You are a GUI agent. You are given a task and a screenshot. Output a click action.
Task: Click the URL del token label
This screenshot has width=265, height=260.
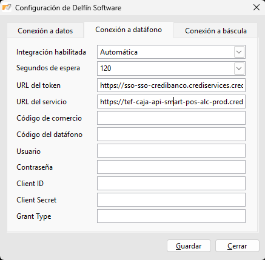[38, 85]
